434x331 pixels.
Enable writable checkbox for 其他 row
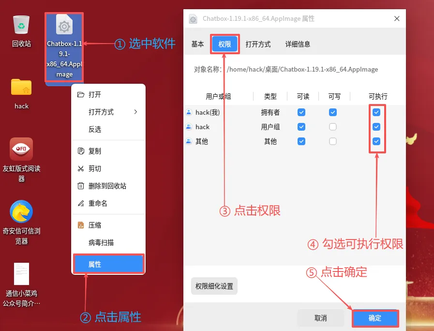[333, 141]
